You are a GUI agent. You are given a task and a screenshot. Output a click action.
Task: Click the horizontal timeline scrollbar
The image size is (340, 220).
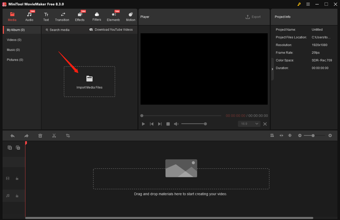pyautogui.click(x=169, y=218)
